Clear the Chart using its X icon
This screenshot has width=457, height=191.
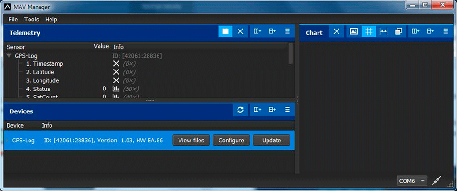tap(337, 31)
